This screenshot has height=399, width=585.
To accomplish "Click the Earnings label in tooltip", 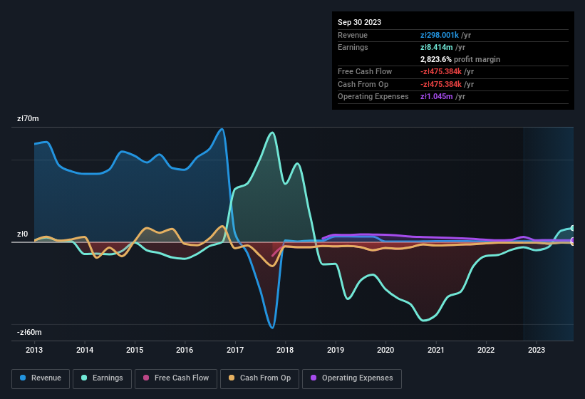I will pos(353,47).
